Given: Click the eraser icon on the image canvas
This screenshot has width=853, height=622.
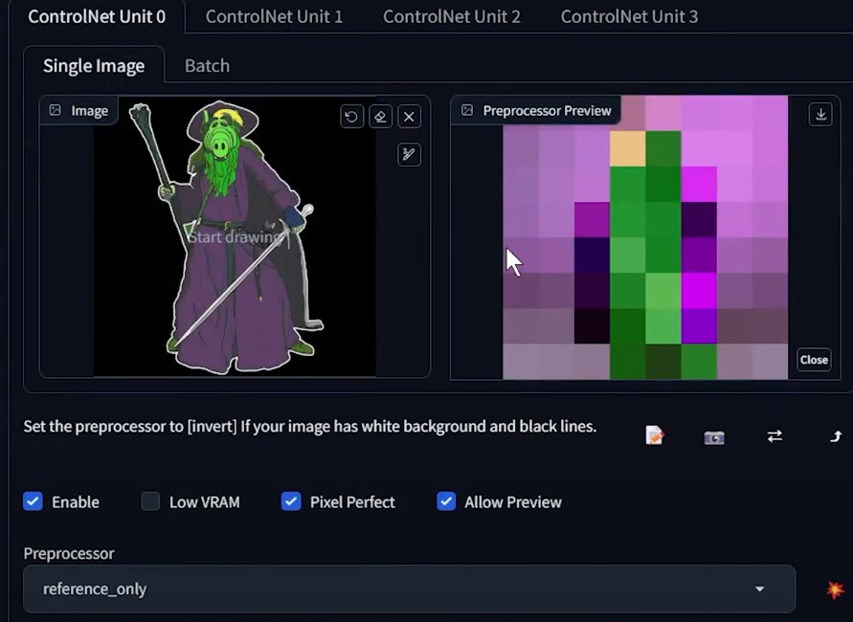Looking at the screenshot, I should [380, 117].
